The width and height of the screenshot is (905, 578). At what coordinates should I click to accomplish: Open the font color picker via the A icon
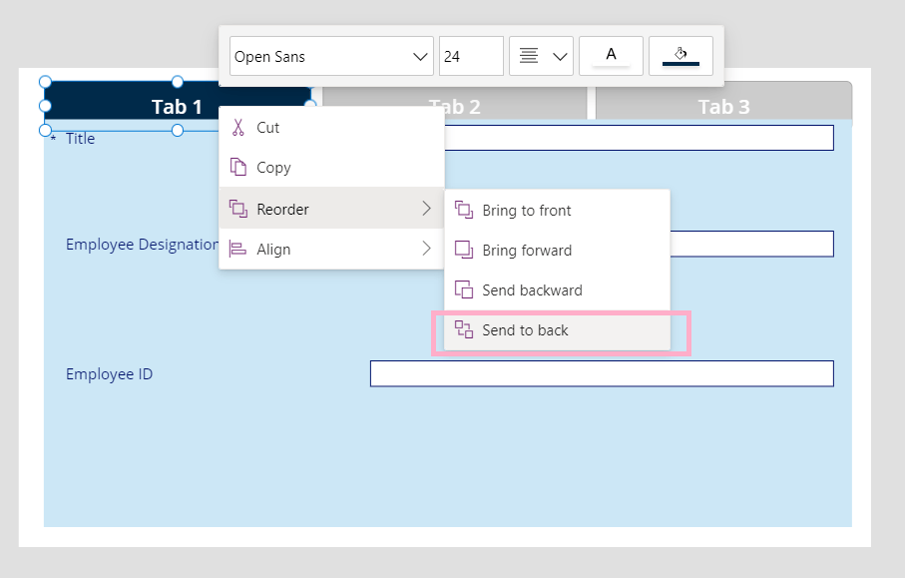pyautogui.click(x=611, y=55)
